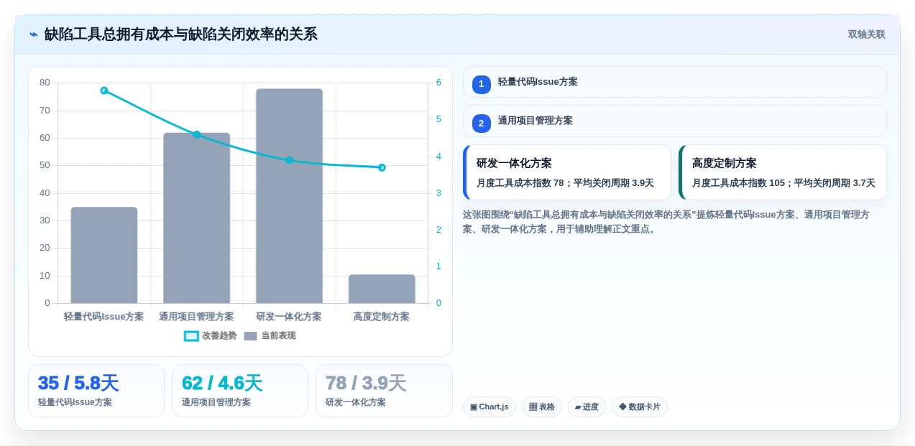The width and height of the screenshot is (915, 446).
Task: Click the line point on 研发一体化方案
Action: 289,160
